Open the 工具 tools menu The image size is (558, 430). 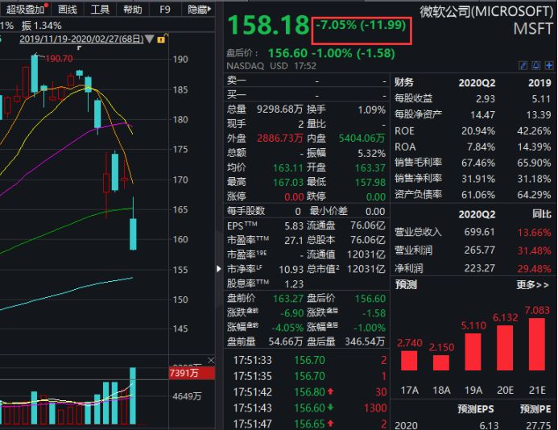[100, 10]
